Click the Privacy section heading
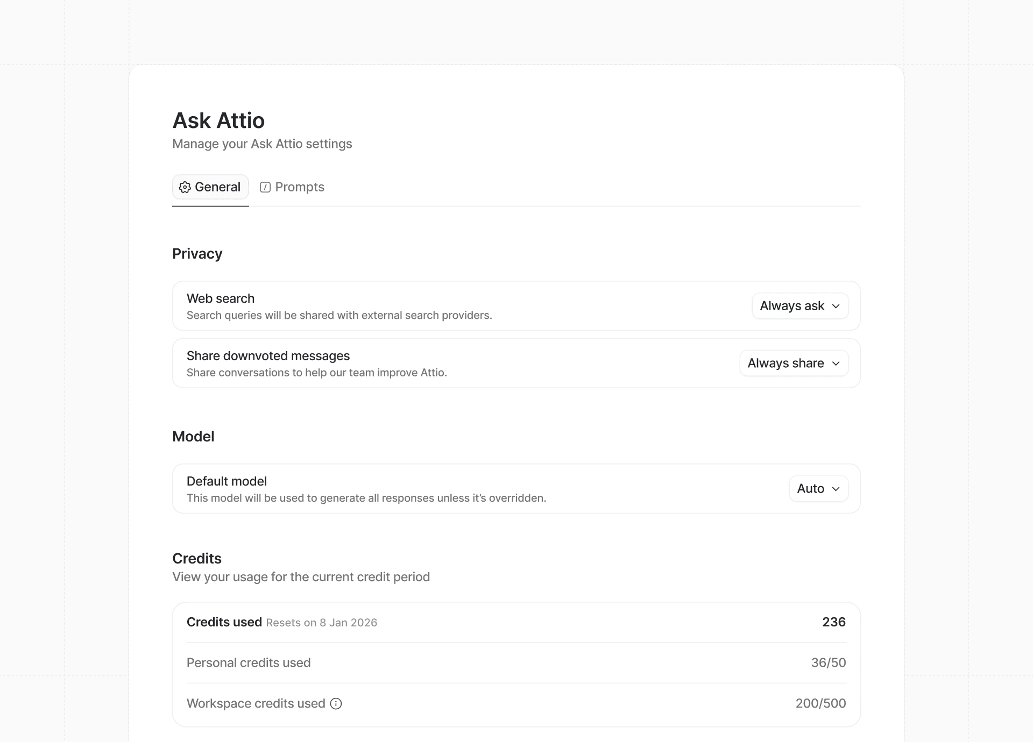Image resolution: width=1033 pixels, height=742 pixels. [x=197, y=253]
